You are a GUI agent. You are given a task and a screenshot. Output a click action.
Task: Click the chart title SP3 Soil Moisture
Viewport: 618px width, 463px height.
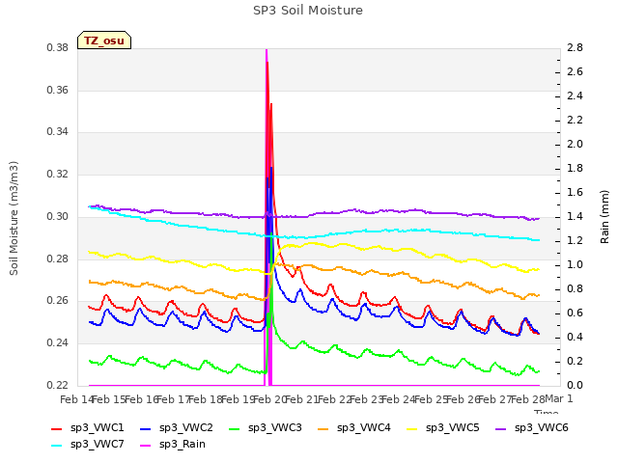(x=308, y=11)
